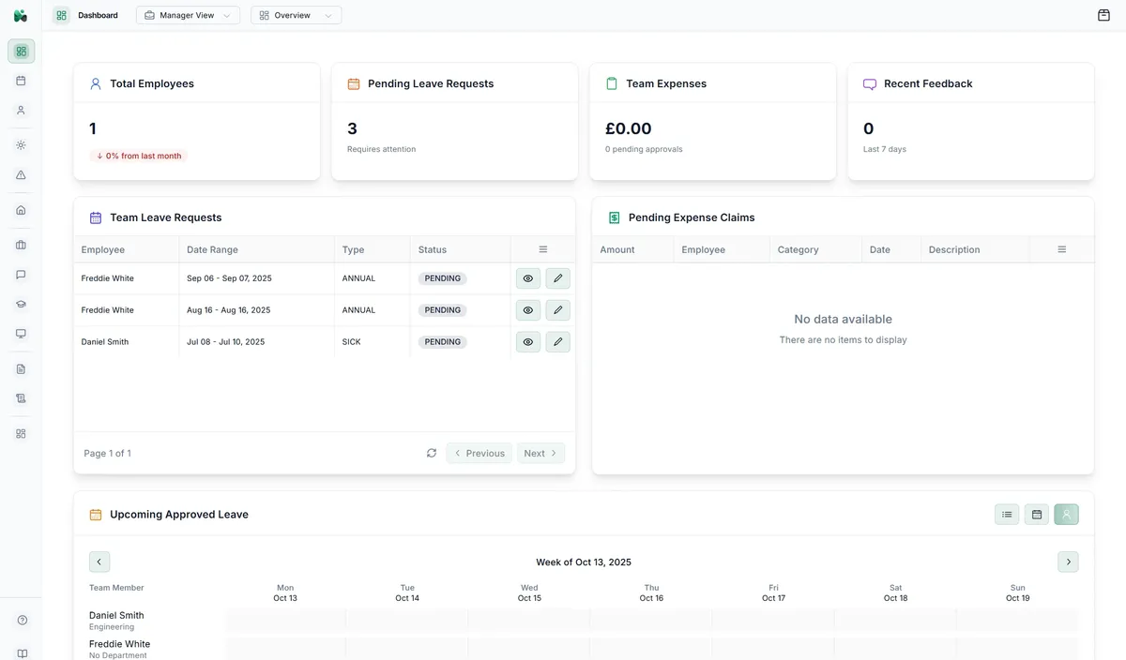Screen dimensions: 1126x660
Task: Click 'Freddie White' in Upcoming Approved Leave
Action: [119, 644]
